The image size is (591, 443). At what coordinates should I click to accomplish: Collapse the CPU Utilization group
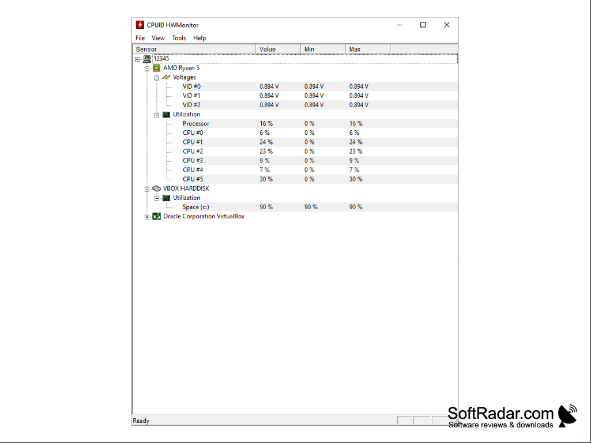tap(157, 115)
